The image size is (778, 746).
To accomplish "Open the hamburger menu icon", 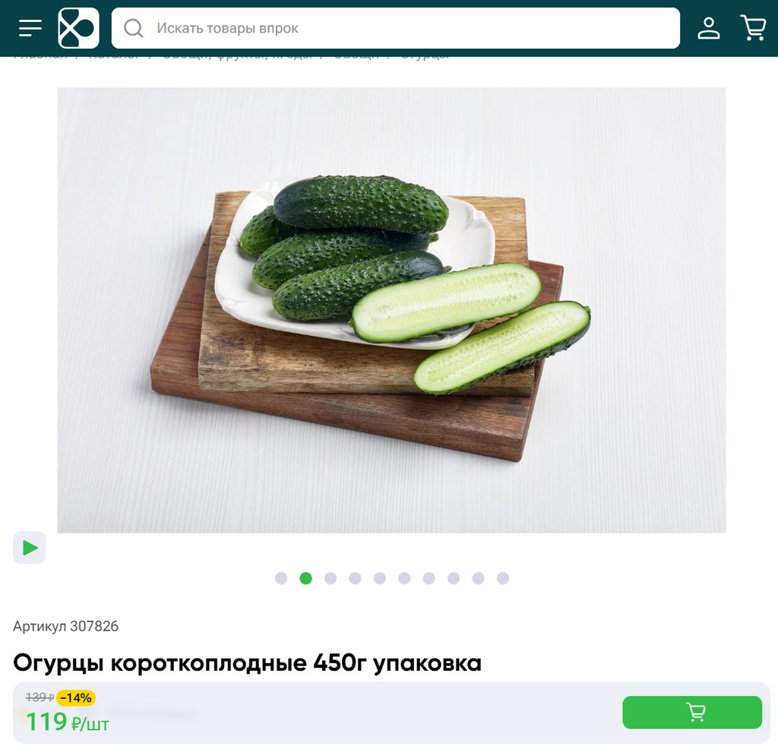I will point(30,28).
